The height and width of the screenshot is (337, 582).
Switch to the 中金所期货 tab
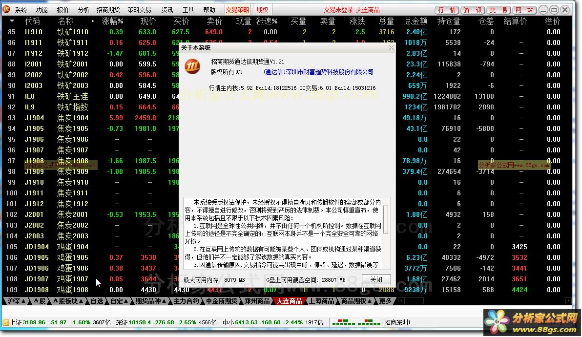222,301
